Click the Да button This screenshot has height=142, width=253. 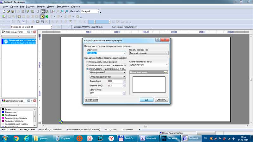[146, 100]
